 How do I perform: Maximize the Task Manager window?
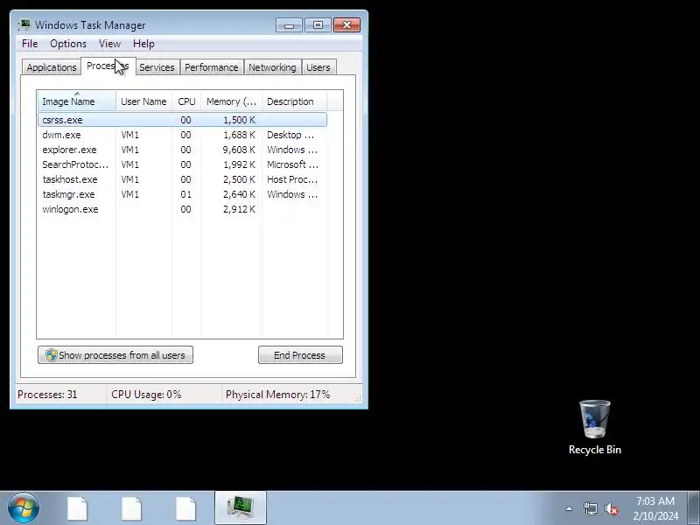coord(318,25)
